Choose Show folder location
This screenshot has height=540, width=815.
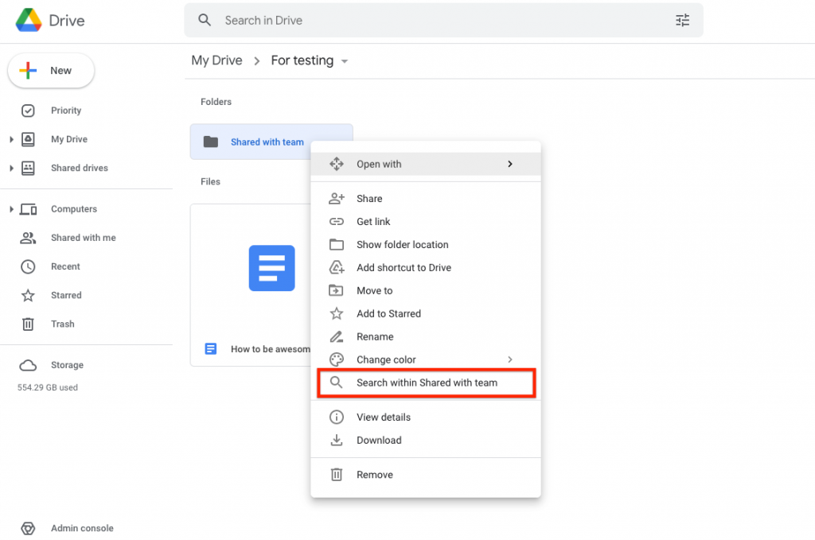(426, 245)
